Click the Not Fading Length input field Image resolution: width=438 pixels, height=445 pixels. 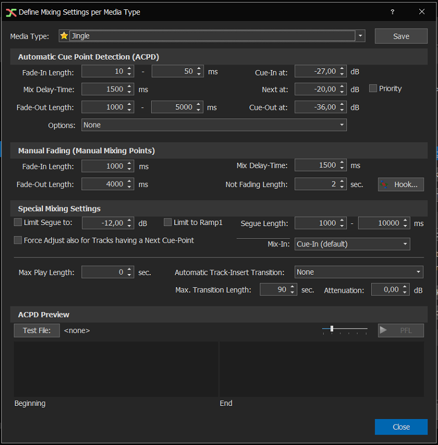click(316, 185)
